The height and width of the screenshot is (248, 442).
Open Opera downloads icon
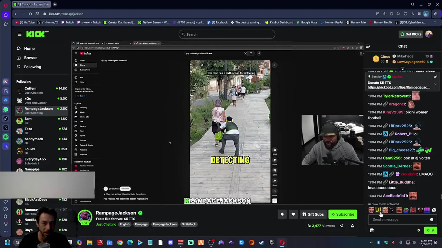point(412,14)
